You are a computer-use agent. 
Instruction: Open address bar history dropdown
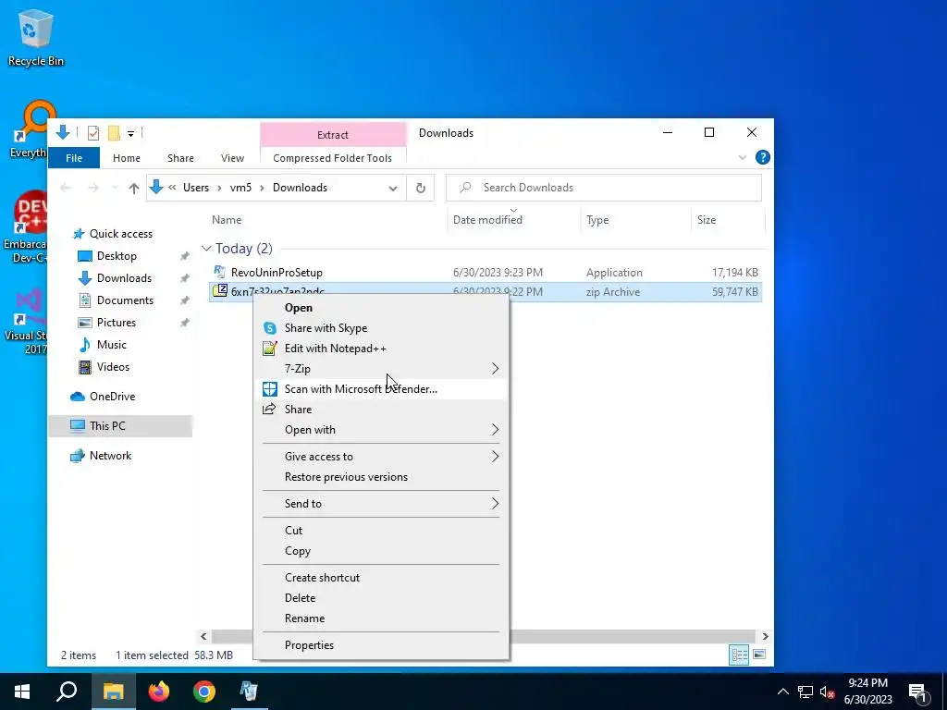[x=392, y=188]
